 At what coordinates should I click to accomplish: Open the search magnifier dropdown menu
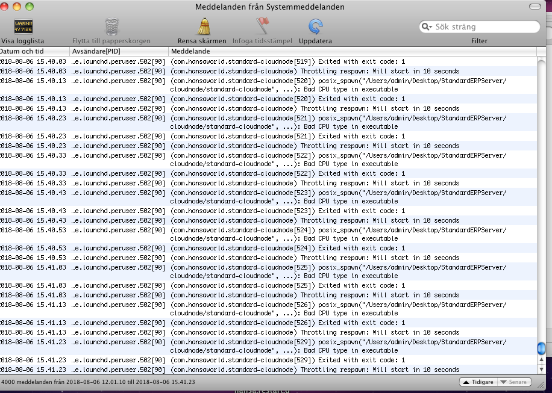pyautogui.click(x=427, y=26)
